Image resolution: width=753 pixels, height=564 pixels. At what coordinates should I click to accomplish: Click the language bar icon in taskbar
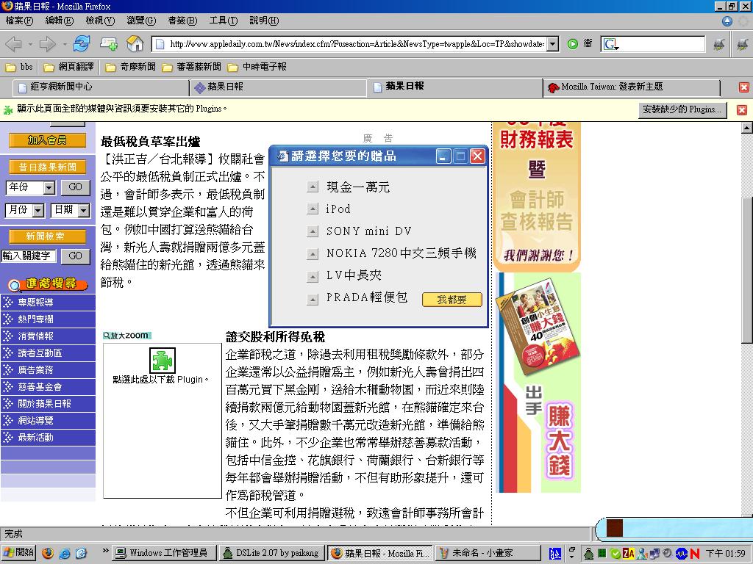(x=554, y=554)
